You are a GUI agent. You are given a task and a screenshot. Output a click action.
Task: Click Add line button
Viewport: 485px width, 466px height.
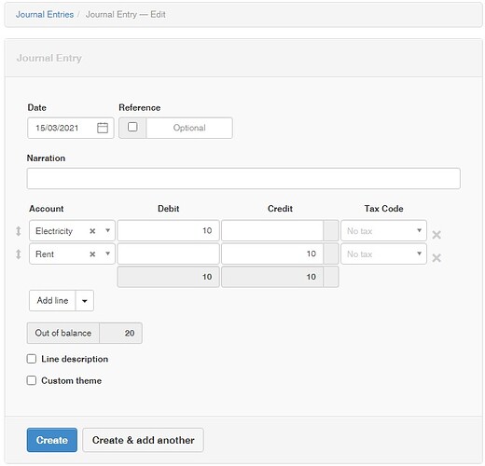(52, 300)
